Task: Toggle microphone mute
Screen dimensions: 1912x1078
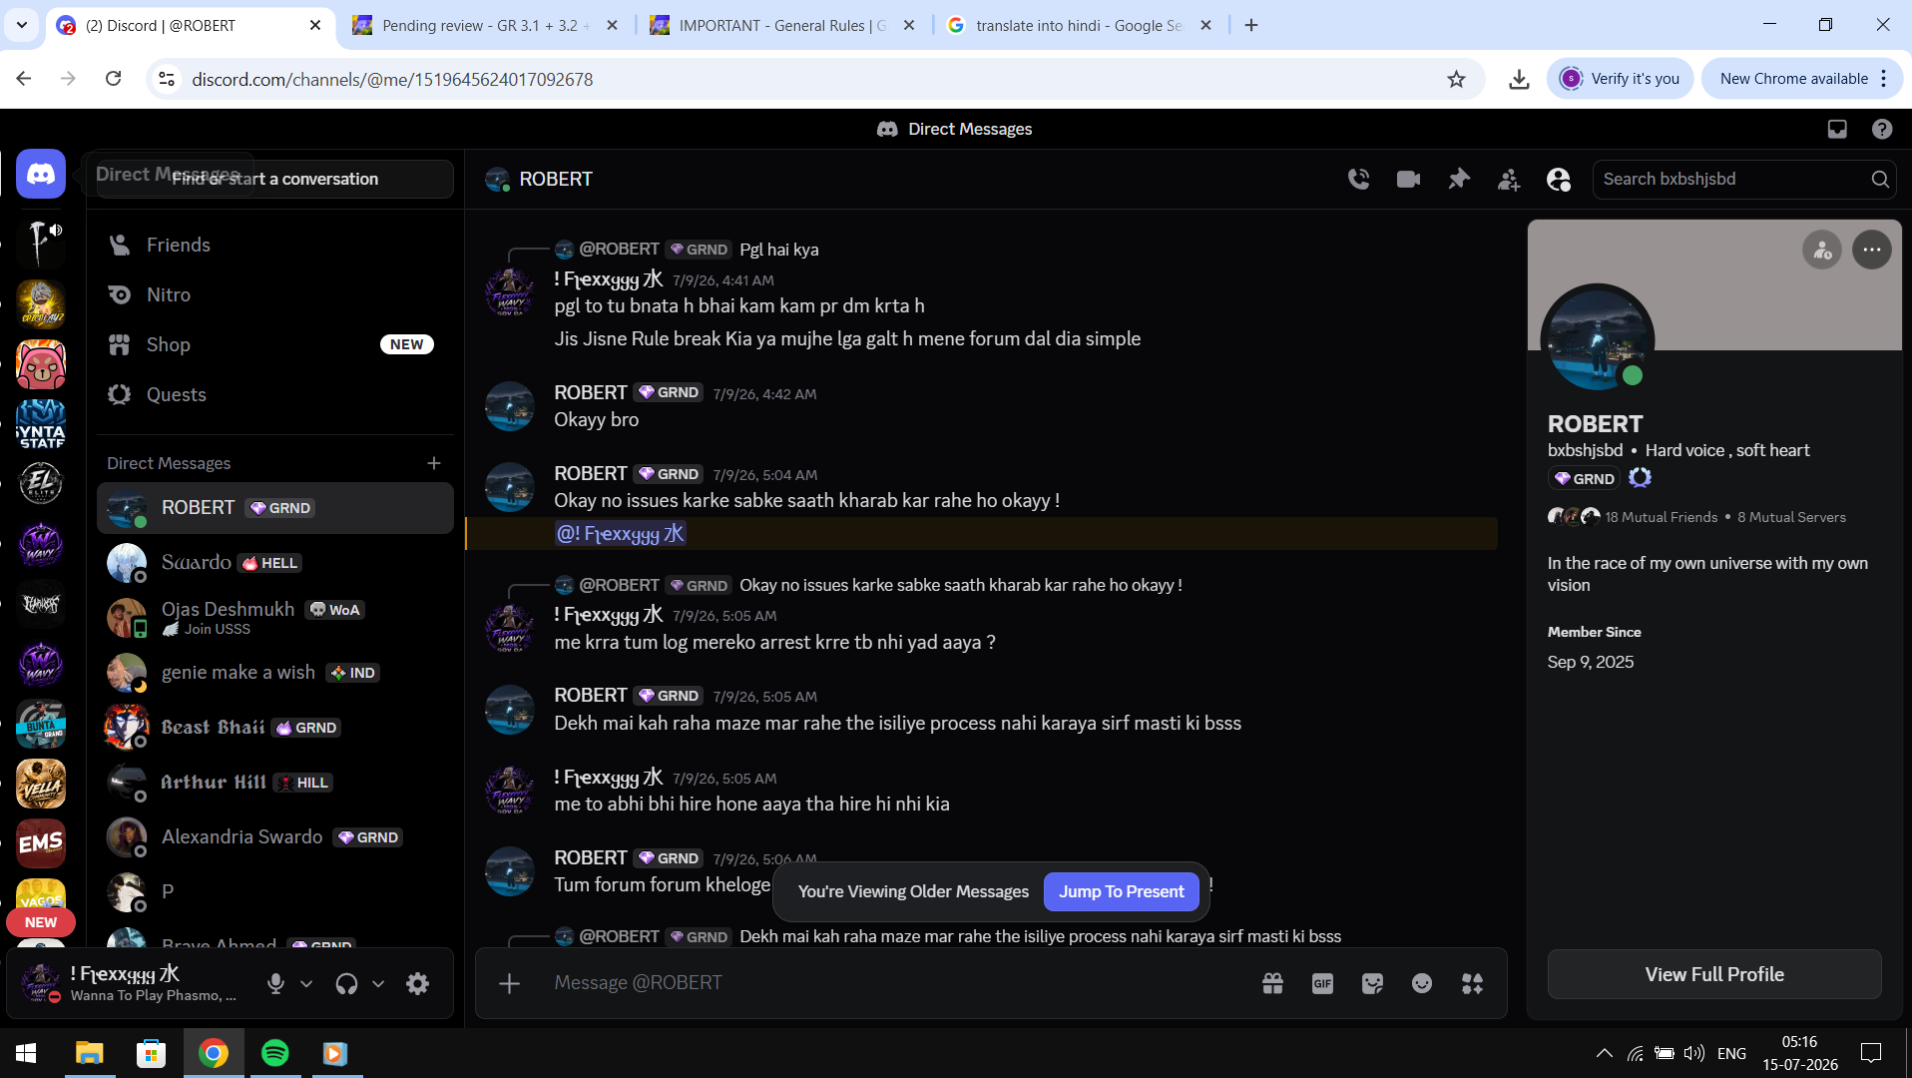Action: [x=276, y=983]
